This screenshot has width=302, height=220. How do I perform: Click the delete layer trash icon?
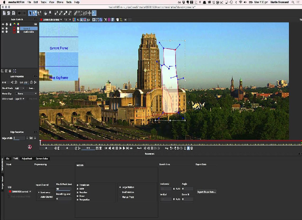click(10, 71)
